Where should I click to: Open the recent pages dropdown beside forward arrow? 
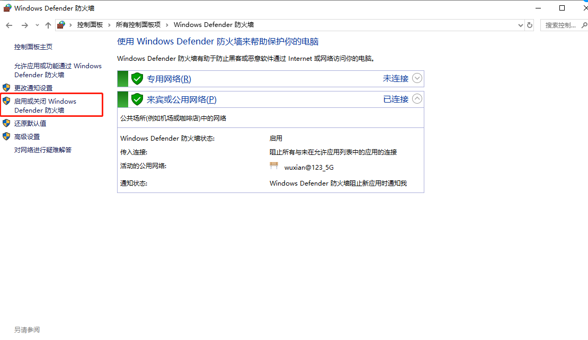[x=37, y=25]
